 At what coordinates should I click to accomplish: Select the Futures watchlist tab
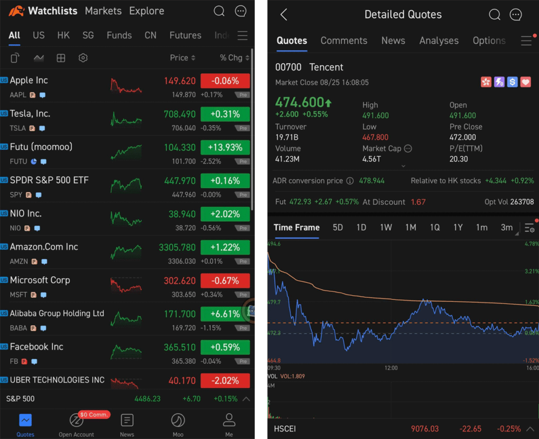click(185, 35)
